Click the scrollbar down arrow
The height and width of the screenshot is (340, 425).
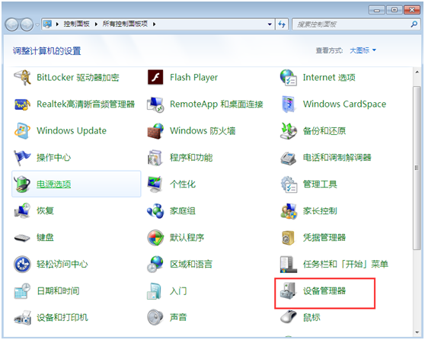tap(417, 332)
